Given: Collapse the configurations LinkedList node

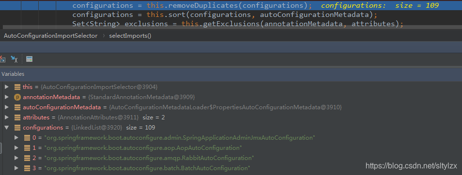Looking at the screenshot, I should coord(7,128).
